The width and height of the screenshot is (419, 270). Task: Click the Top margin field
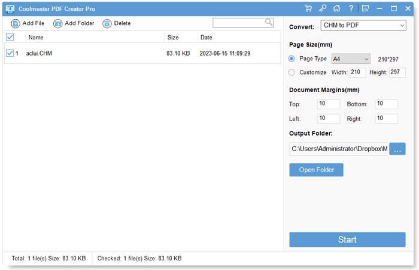click(x=329, y=104)
